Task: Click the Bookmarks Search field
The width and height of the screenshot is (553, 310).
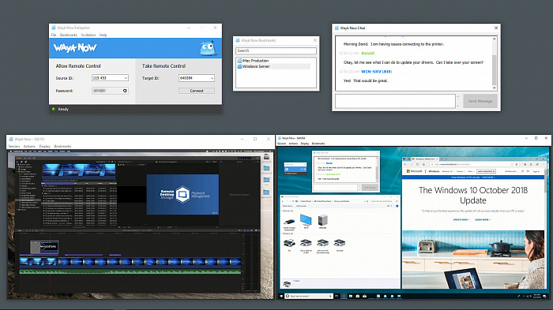Action: click(276, 50)
